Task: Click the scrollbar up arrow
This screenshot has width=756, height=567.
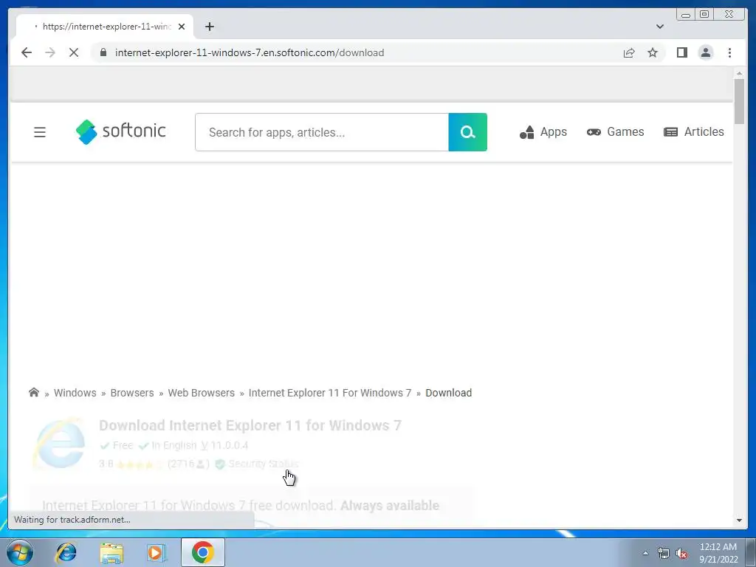Action: click(739, 73)
